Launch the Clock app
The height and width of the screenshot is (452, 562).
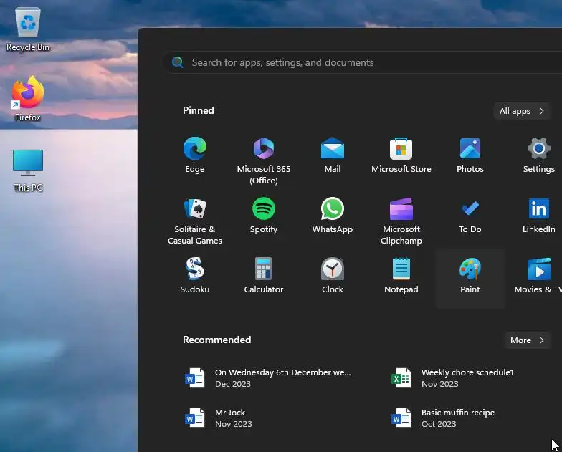pyautogui.click(x=333, y=275)
